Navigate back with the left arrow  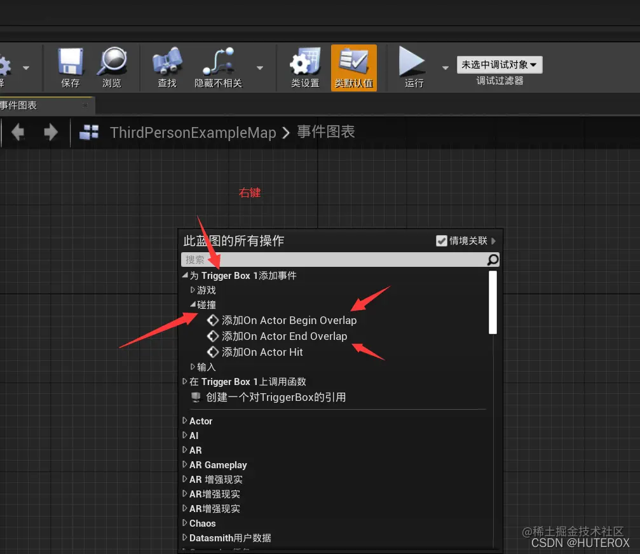pyautogui.click(x=18, y=132)
